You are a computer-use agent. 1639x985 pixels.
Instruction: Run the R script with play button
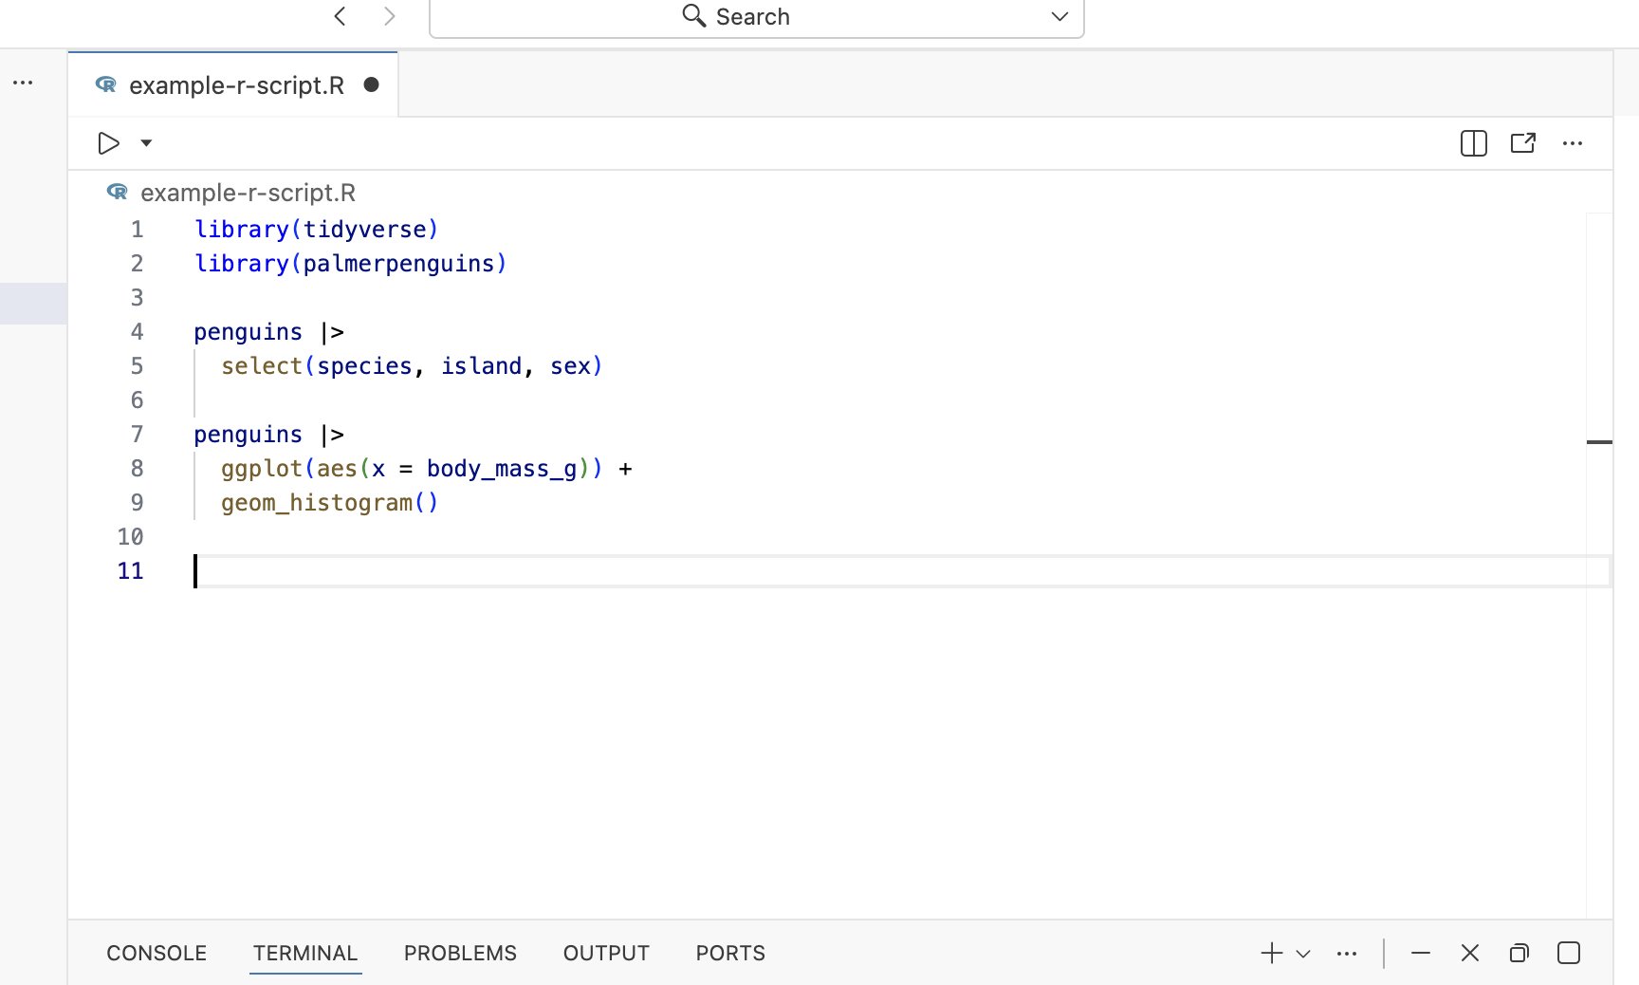[108, 143]
